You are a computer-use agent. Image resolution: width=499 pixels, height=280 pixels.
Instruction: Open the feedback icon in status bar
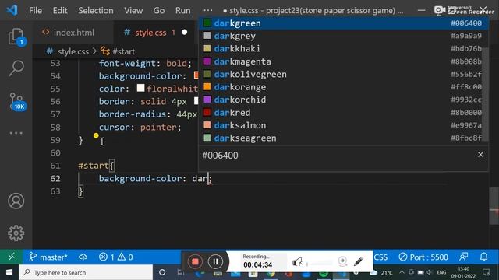(x=464, y=257)
